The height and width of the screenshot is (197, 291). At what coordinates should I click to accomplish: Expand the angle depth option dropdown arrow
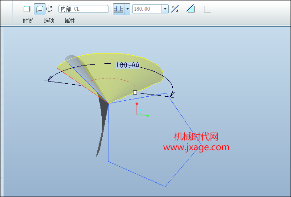(x=128, y=9)
